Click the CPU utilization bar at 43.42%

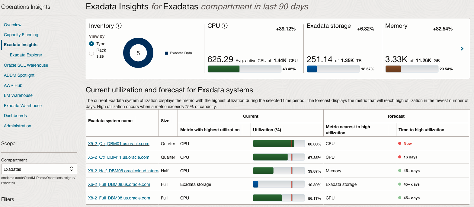tap(244, 69)
